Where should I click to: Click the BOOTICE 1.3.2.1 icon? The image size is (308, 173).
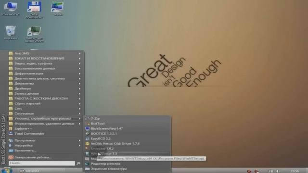[x=87, y=134]
